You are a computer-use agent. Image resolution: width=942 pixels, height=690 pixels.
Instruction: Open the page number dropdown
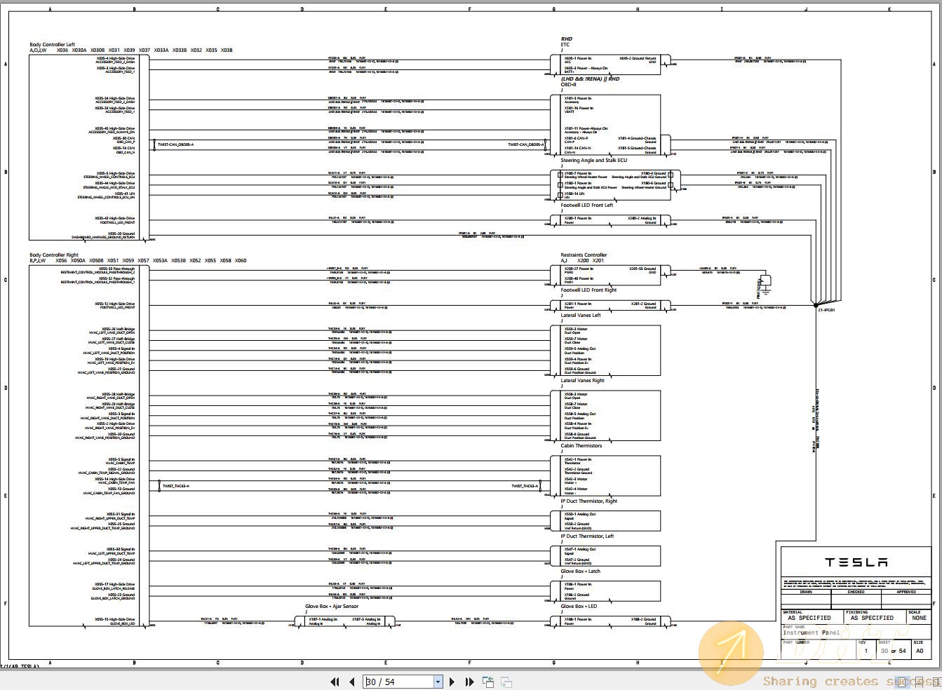(x=438, y=682)
